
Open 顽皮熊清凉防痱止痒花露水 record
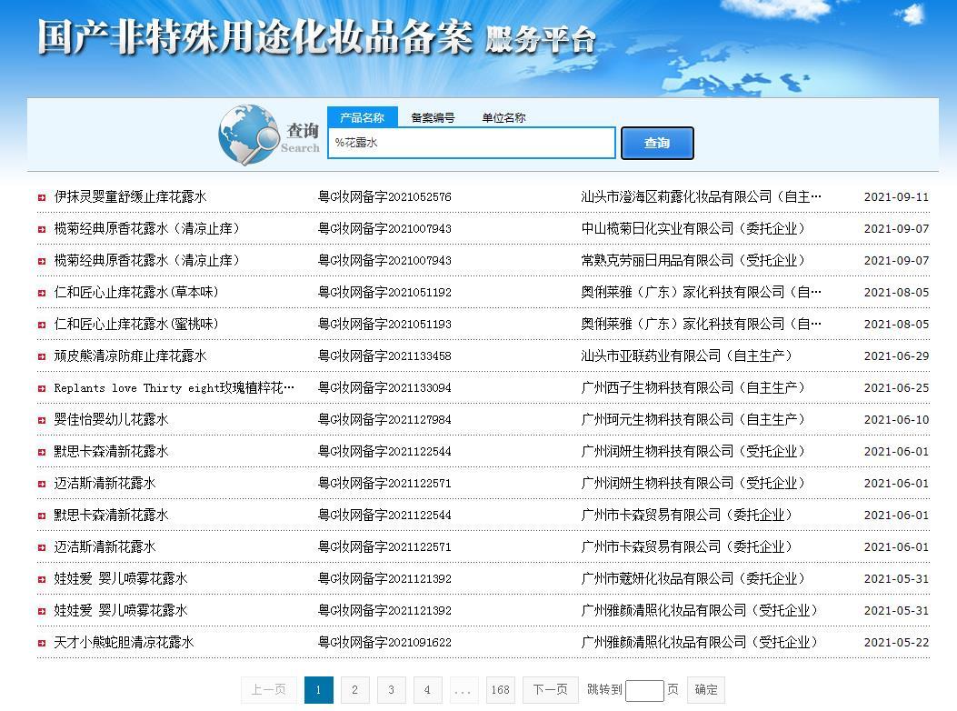(130, 355)
